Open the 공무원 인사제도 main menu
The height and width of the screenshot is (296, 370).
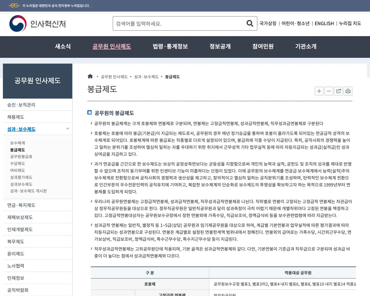pyautogui.click(x=112, y=47)
